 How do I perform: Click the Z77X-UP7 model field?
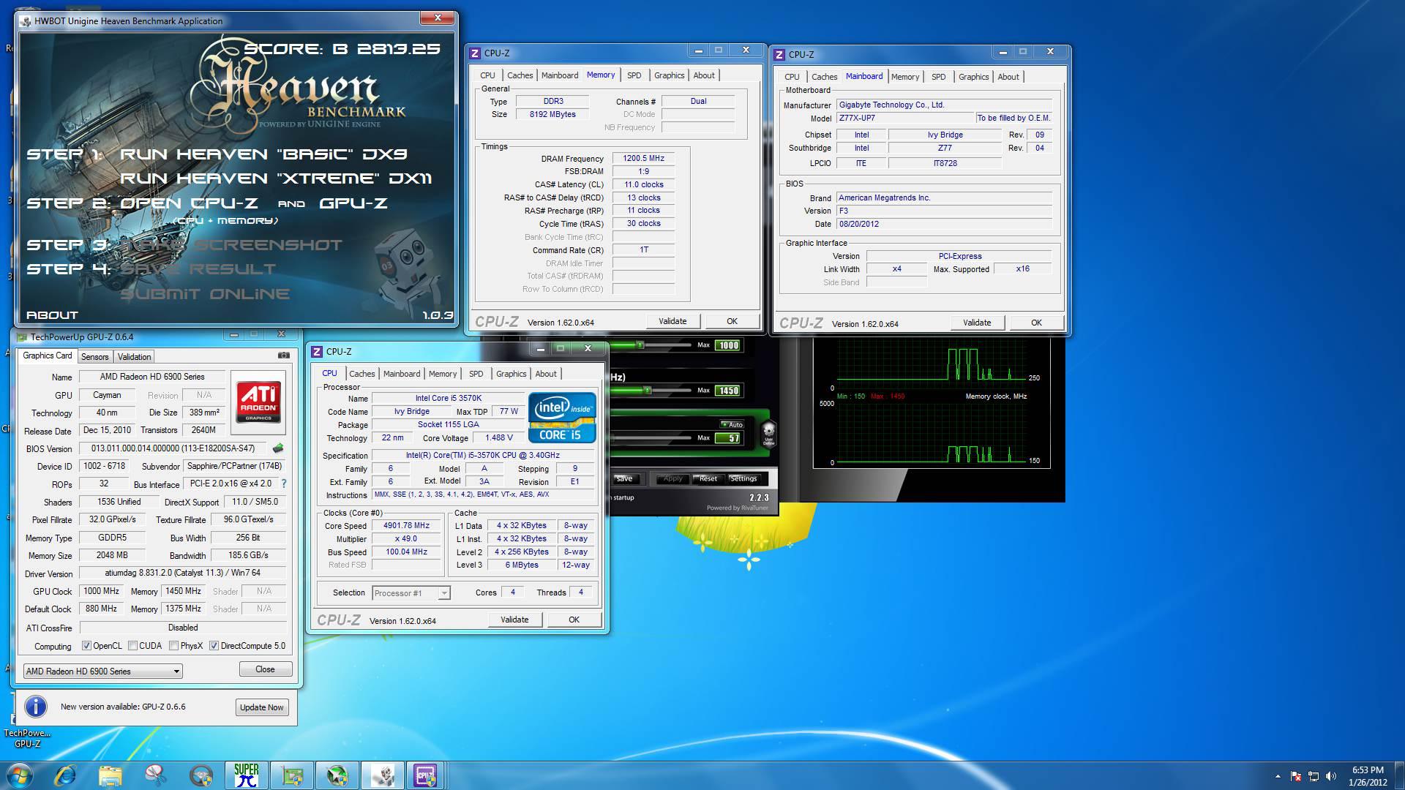906,118
